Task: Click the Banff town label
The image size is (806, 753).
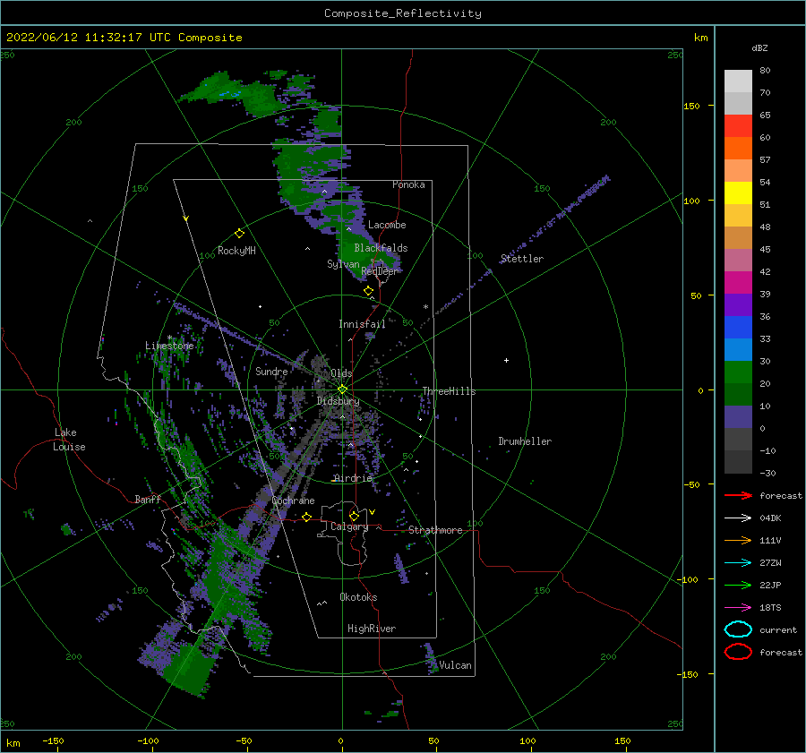Action: coord(148,499)
